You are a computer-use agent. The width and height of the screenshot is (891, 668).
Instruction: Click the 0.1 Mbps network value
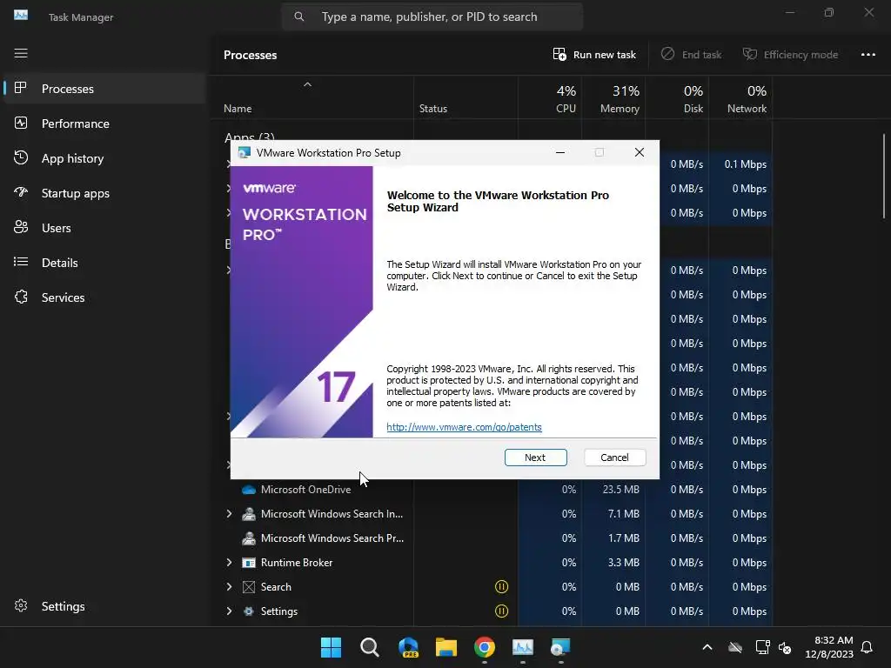(x=746, y=164)
